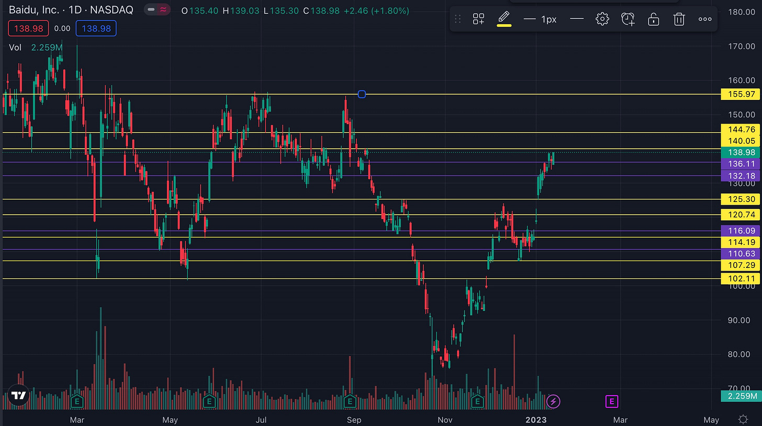This screenshot has height=426, width=762.
Task: Select the 125.30 price label
Action: point(740,199)
